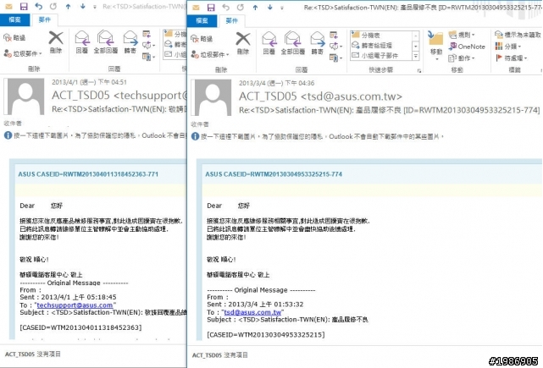Save the message in the right window
The width and height of the screenshot is (543, 368).
(x=211, y=8)
